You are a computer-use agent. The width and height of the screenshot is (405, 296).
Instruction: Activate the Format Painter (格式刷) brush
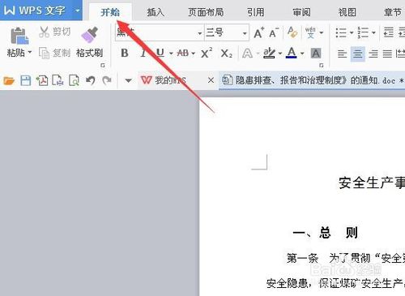89,42
